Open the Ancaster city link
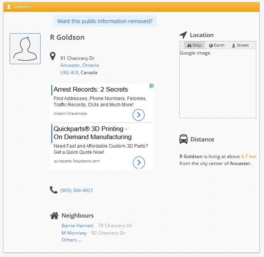Screen dimensions: 264x257 click(x=70, y=65)
